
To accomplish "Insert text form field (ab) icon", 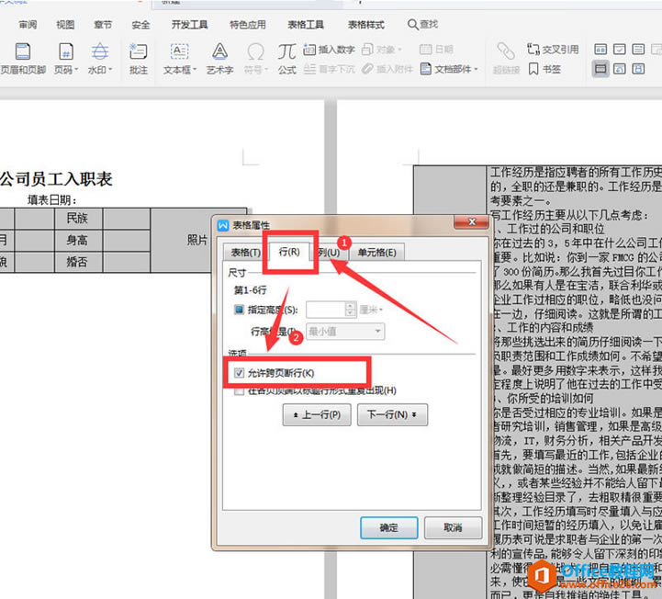I will [x=600, y=50].
